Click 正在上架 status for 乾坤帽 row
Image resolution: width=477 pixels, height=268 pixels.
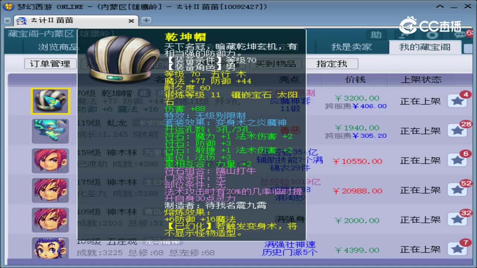point(420,101)
